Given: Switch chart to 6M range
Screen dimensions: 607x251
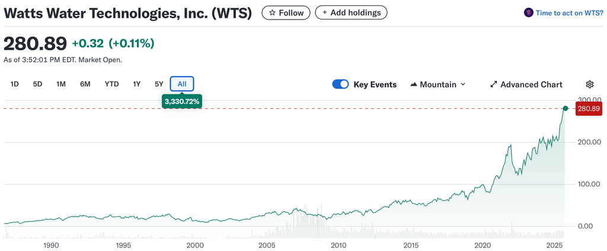Looking at the screenshot, I should click(x=85, y=84).
